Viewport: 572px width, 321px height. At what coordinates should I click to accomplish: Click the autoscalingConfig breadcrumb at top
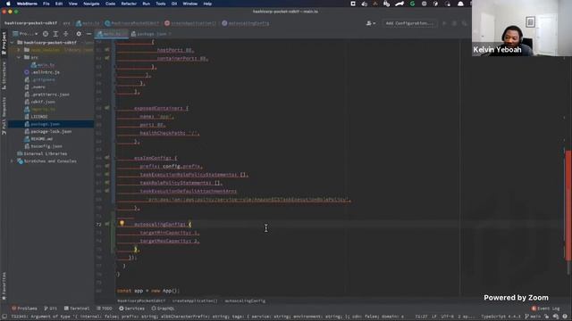coord(246,23)
